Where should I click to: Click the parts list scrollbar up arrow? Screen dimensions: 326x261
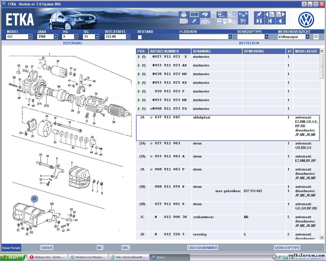coord(322,51)
